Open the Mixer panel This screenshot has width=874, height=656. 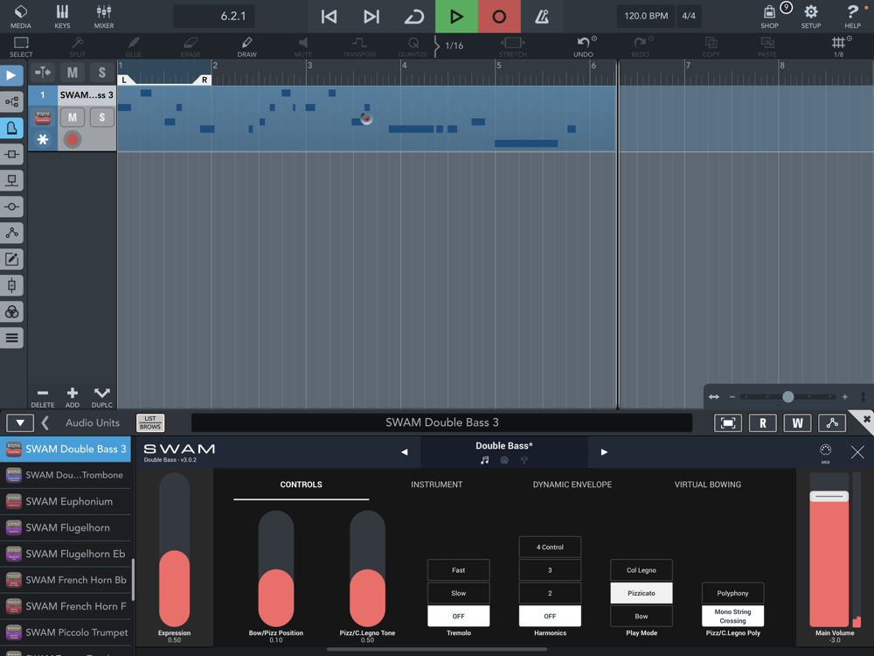104,16
